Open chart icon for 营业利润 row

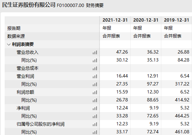coord(95,76)
